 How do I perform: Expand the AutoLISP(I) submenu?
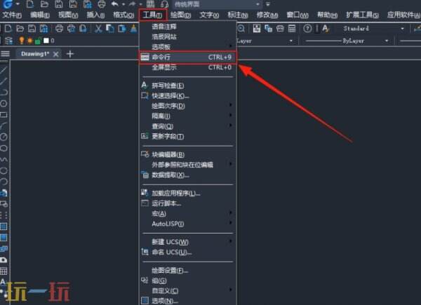[x=187, y=224]
